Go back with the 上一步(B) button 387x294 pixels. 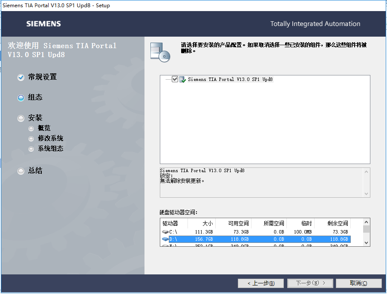point(261,283)
